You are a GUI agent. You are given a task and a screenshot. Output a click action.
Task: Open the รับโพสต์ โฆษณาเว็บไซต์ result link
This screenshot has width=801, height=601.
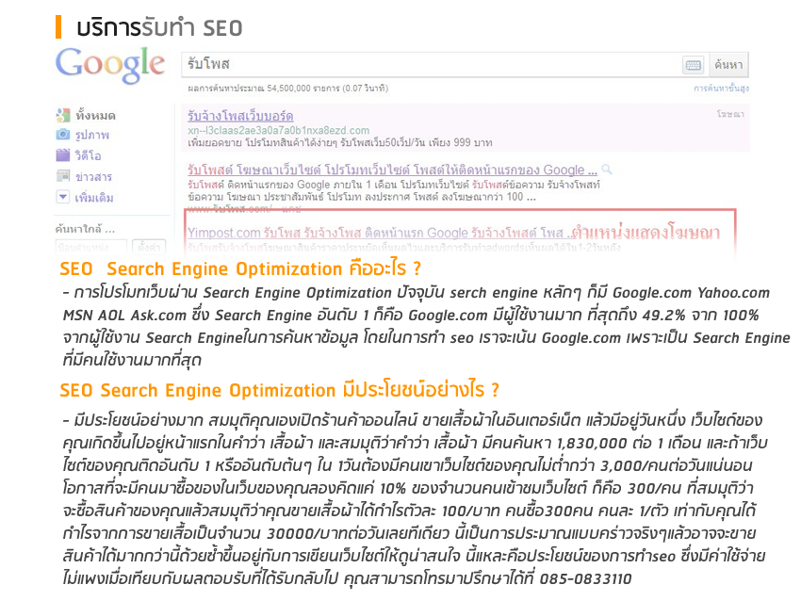[392, 170]
